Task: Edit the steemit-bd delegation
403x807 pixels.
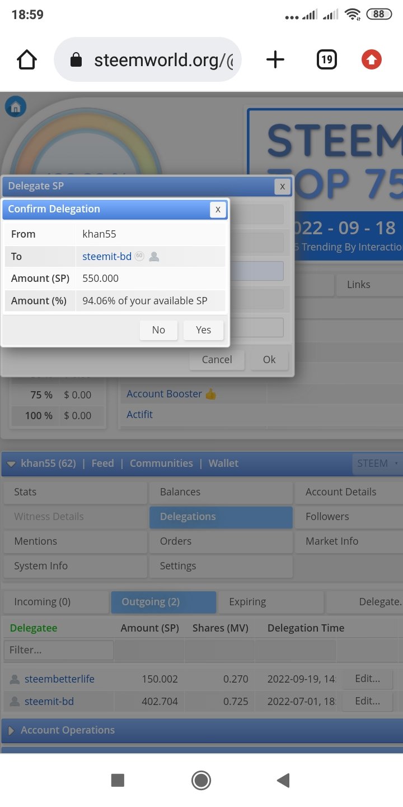Action: 367,701
